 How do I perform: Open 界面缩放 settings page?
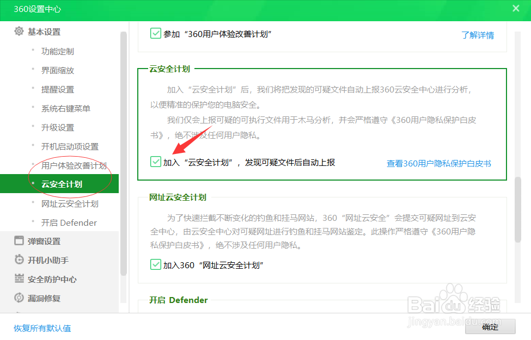[x=58, y=70]
